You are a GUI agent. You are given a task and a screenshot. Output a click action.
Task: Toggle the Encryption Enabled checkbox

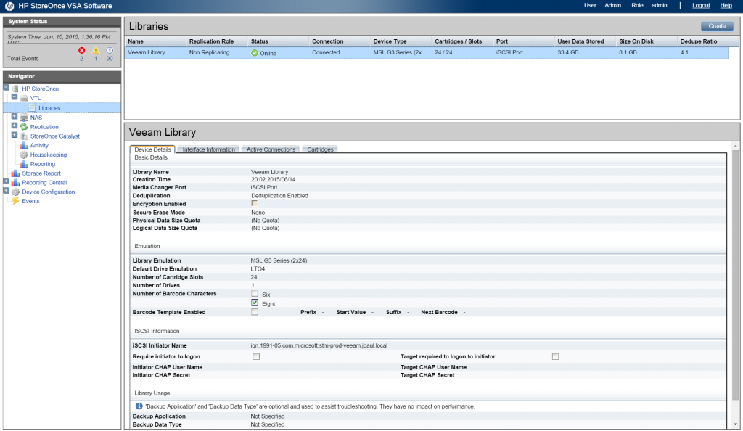255,204
